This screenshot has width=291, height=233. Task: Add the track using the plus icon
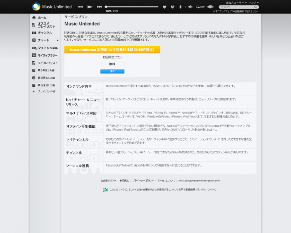[x=180, y=7]
